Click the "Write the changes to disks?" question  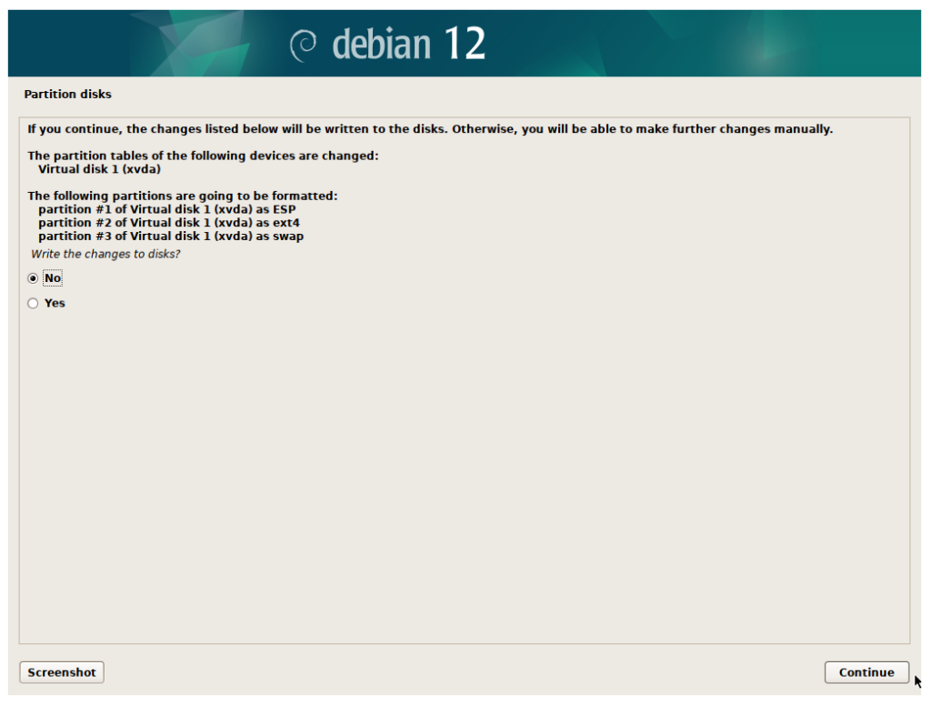[105, 254]
